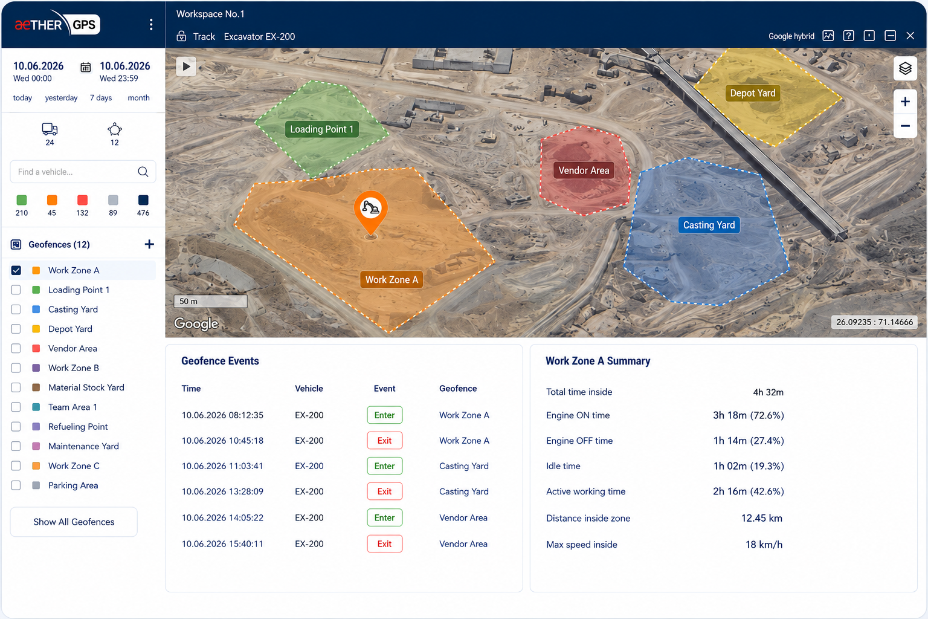
Task: Click the Vendor Area map label
Action: coord(584,170)
